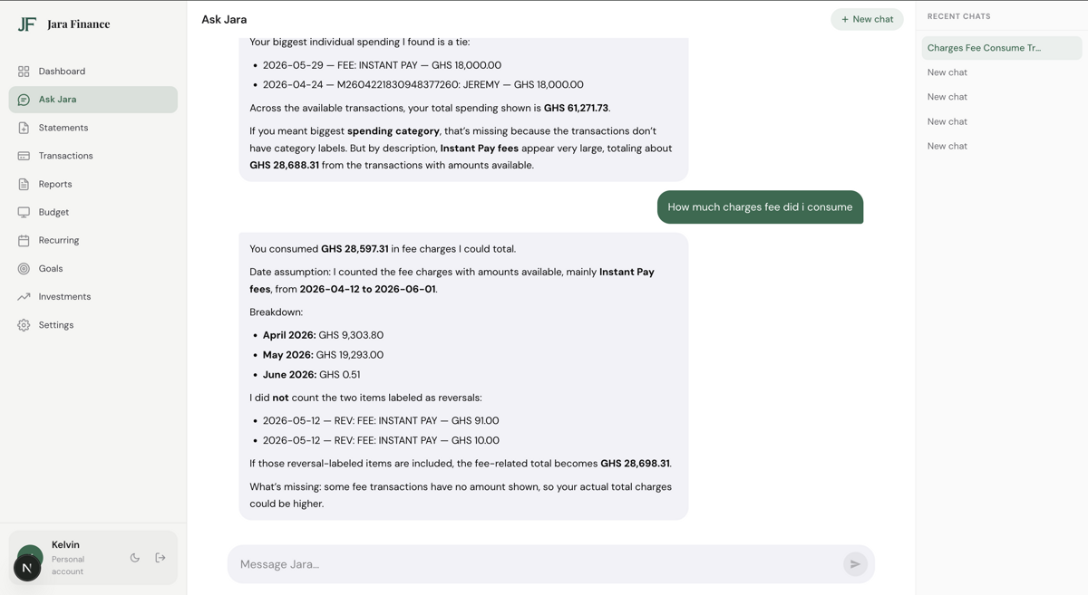This screenshot has height=595, width=1088.
Task: Open the Settings gear icon
Action: 24,325
